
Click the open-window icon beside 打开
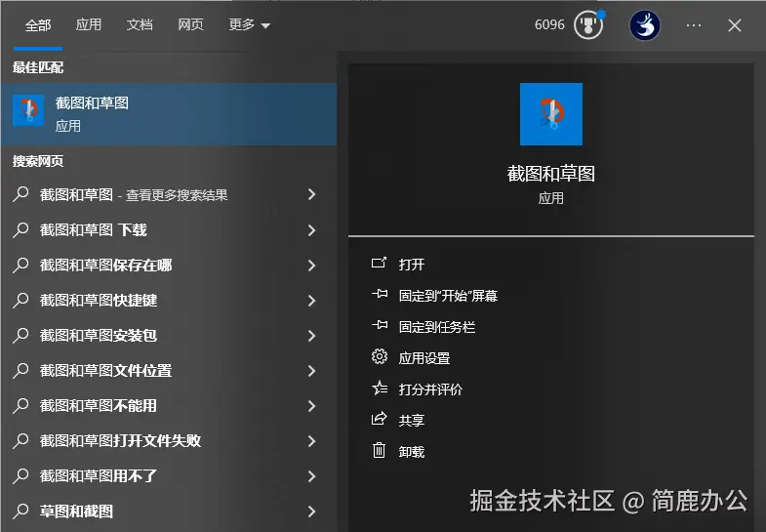click(x=379, y=263)
